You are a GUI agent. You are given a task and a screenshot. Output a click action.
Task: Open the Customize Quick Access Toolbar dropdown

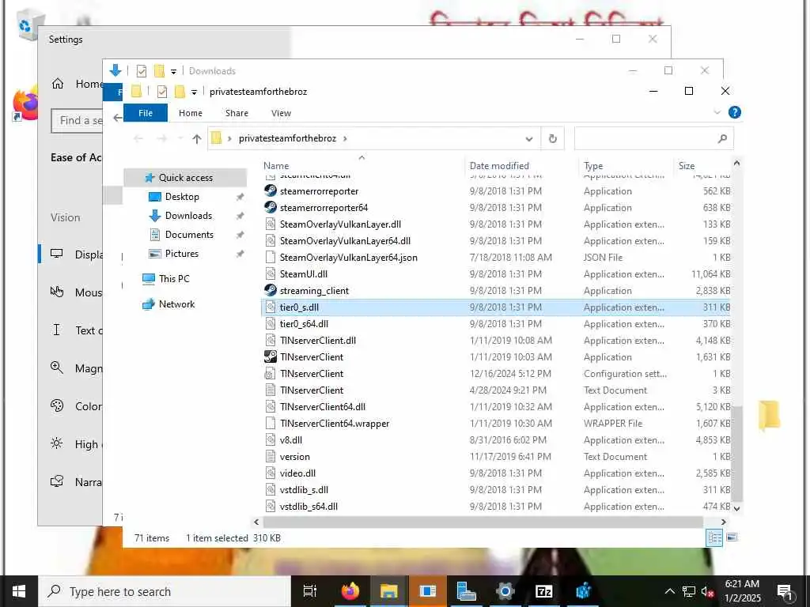tap(194, 92)
